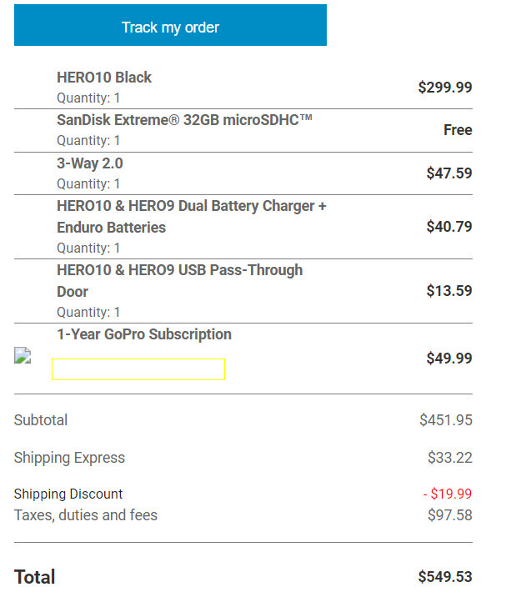
Task: Click the Free price label for SanDisk
Action: 458,130
